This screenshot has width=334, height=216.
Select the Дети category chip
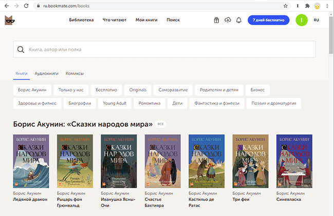click(x=177, y=103)
